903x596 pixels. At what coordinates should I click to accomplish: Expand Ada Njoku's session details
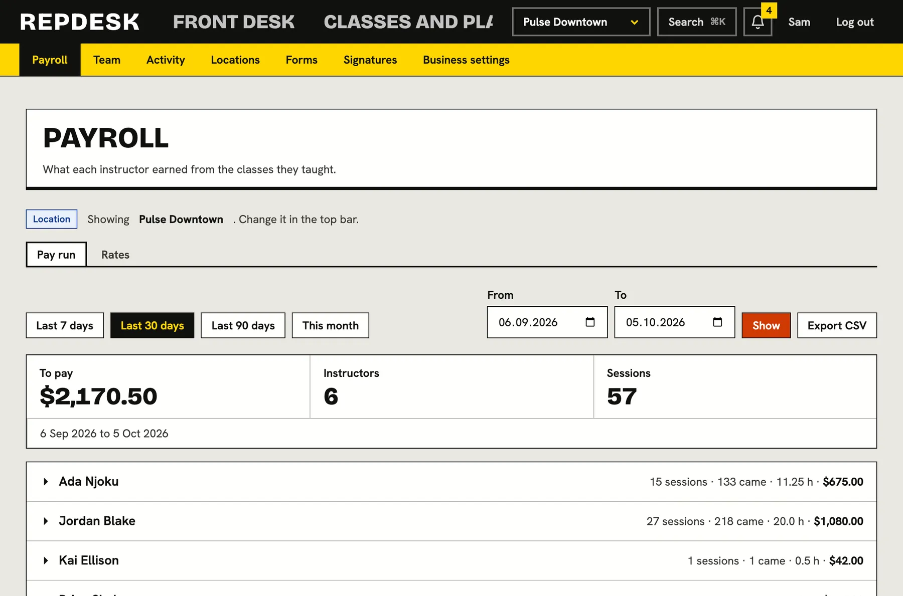click(x=452, y=482)
